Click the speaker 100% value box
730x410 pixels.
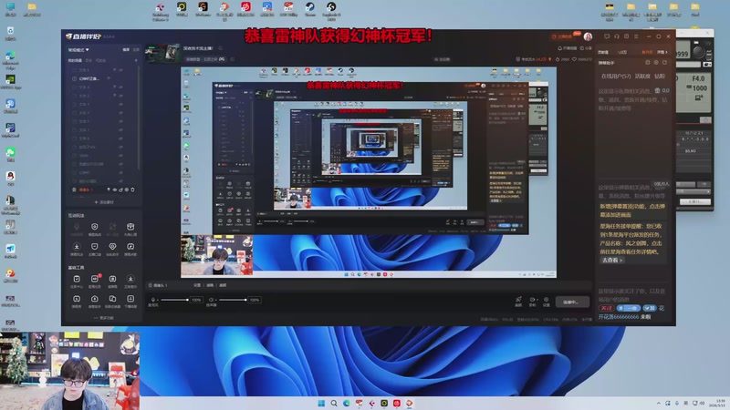pyautogui.click(x=255, y=300)
